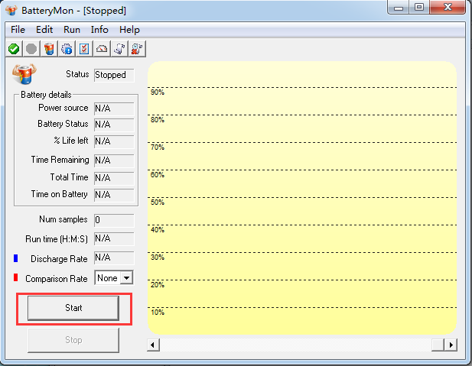The height and width of the screenshot is (366, 472).
Task: Click the Start button
Action: (73, 308)
